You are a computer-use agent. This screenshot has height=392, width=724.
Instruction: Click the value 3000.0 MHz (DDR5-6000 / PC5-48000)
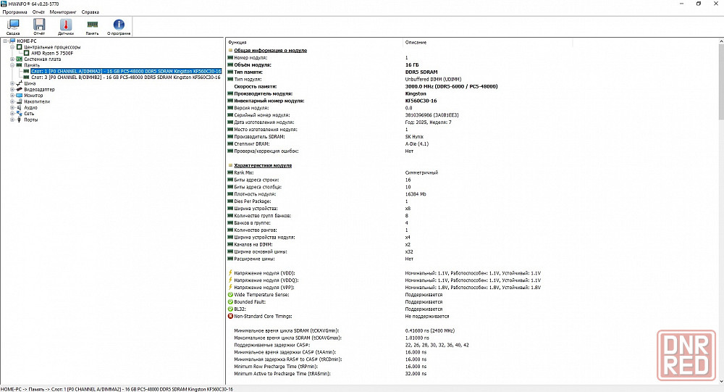click(x=452, y=86)
